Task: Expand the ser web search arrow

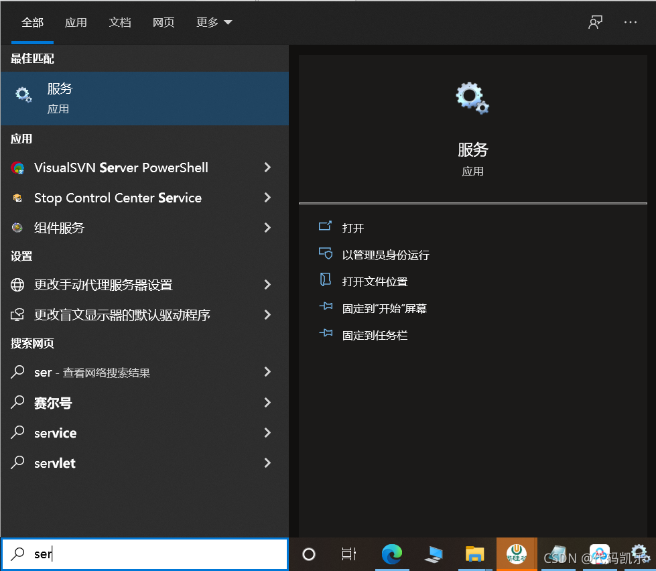Action: [268, 371]
